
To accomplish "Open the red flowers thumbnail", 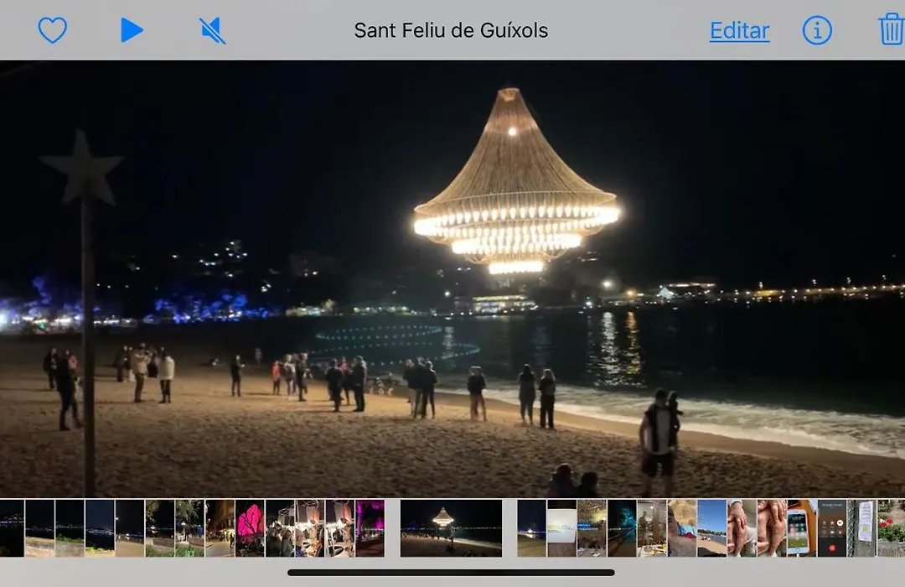I will pyautogui.click(x=891, y=528).
